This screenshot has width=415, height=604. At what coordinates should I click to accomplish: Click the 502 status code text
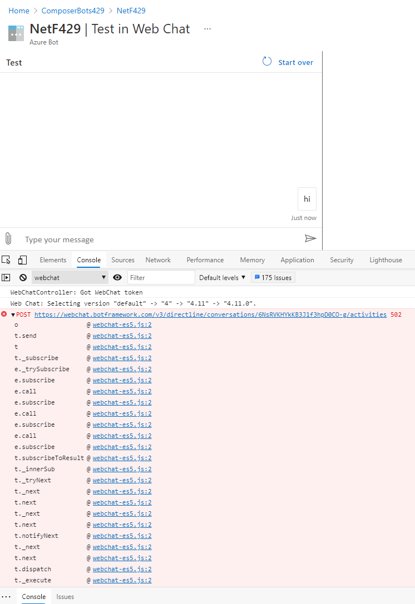click(x=396, y=315)
